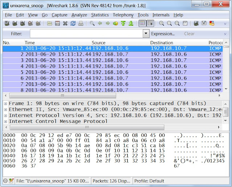Expand the Internet Control Message Protocol node
Viewport: 232px width, 187px height.
tap(5, 122)
